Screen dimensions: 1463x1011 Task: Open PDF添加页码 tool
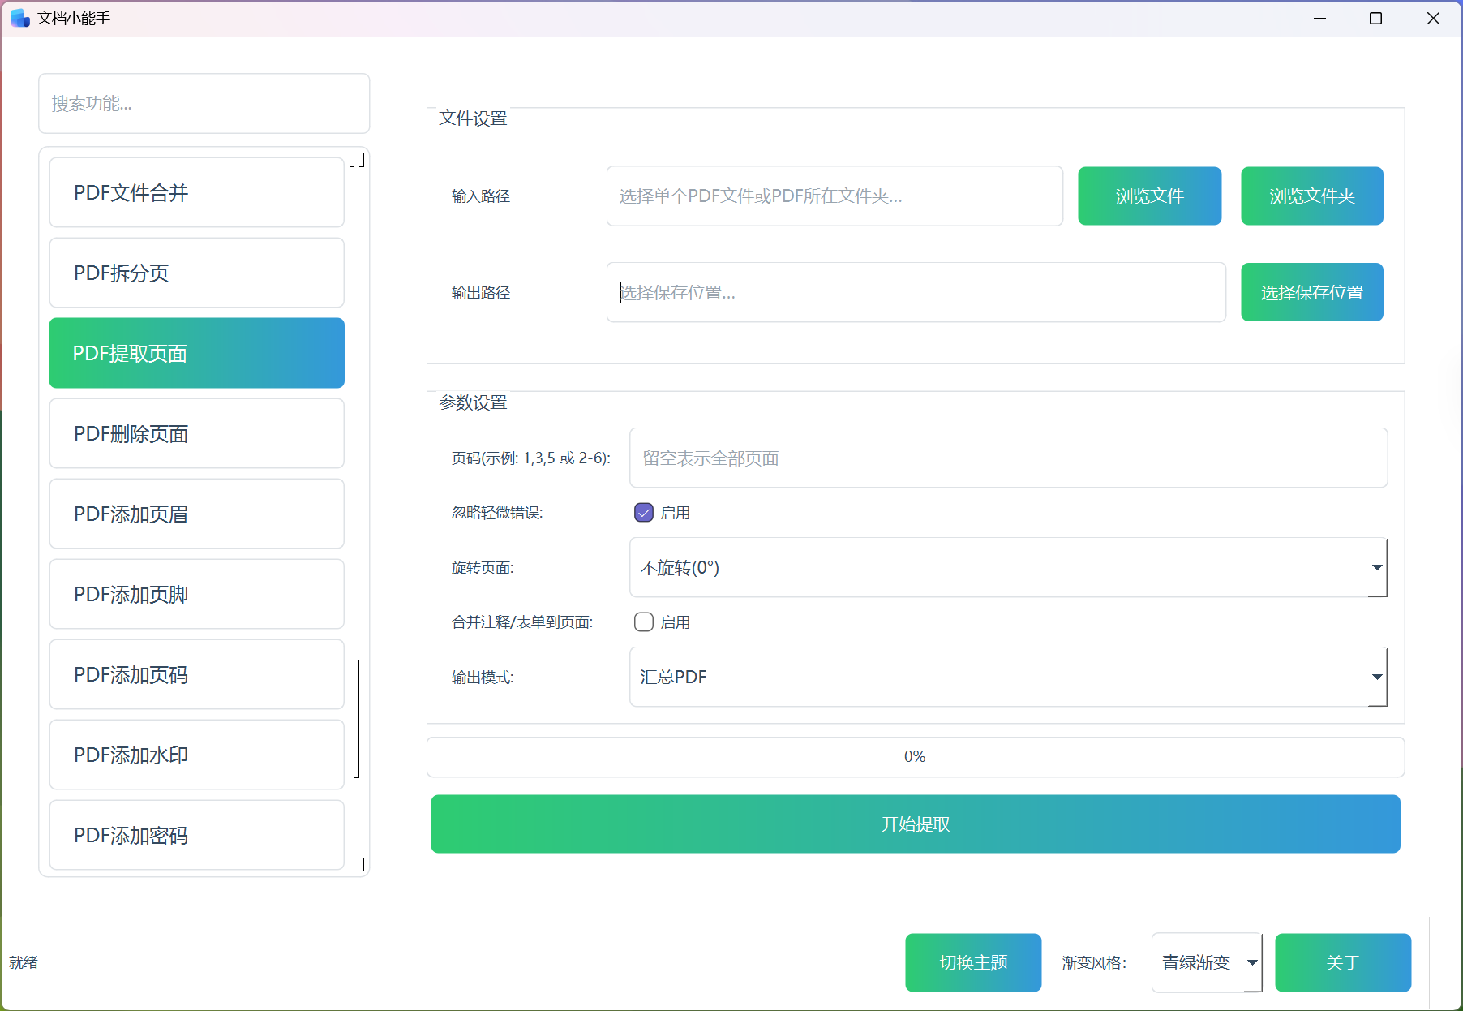[x=196, y=674]
